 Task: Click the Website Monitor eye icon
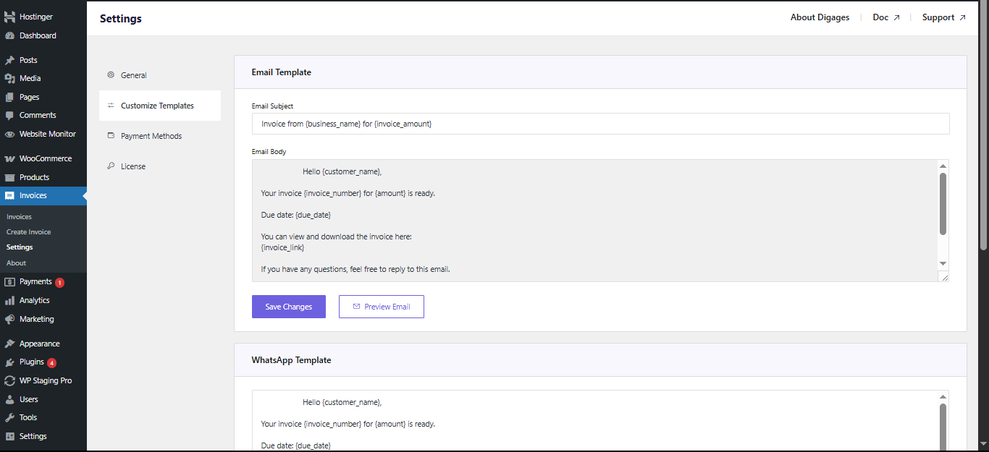[9, 133]
